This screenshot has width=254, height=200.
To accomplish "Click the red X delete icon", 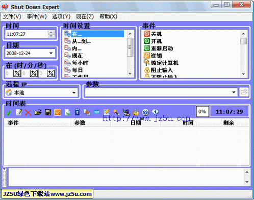I will (28, 112).
